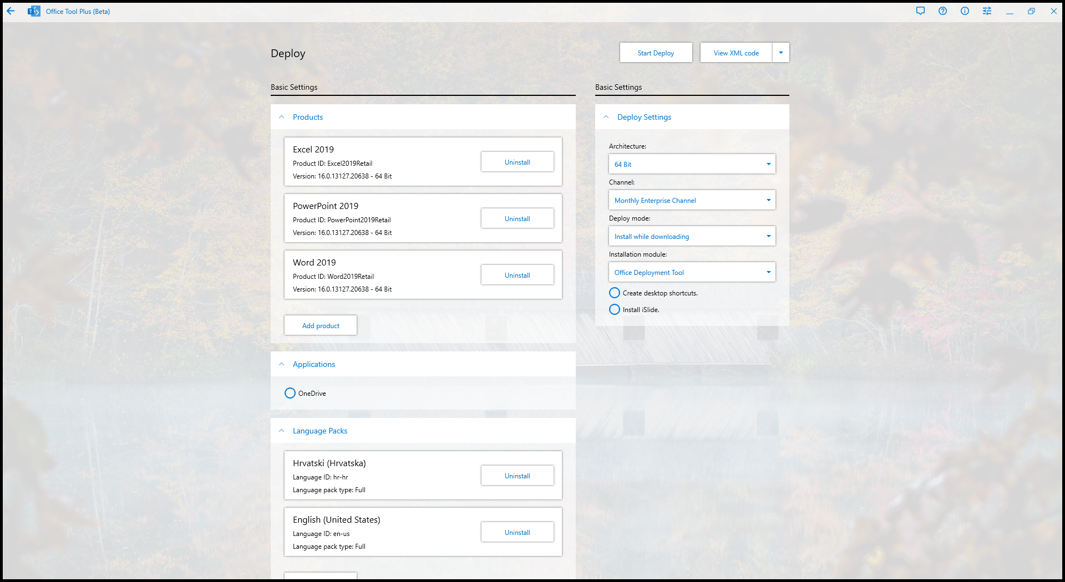Click Product ID: Word2019Retail text
This screenshot has width=1065, height=582.
coord(333,277)
